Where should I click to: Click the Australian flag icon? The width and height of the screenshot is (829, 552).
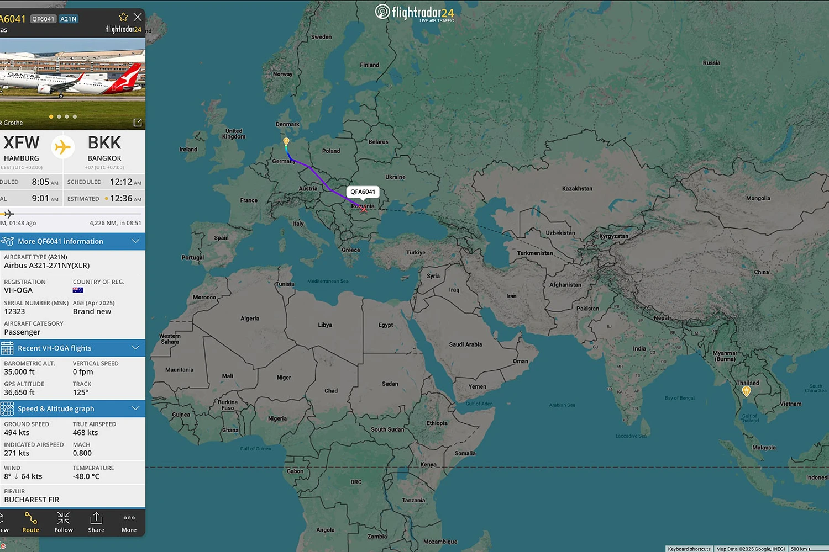tap(78, 290)
